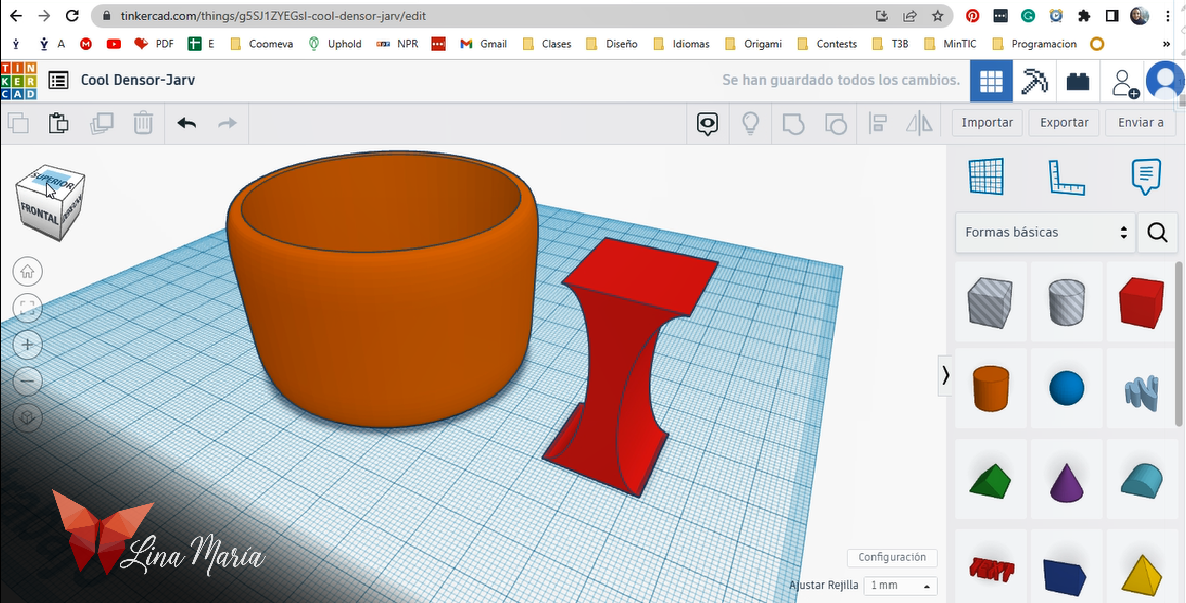Select the Workplane tool icon
The height and width of the screenshot is (603, 1186).
pos(985,176)
